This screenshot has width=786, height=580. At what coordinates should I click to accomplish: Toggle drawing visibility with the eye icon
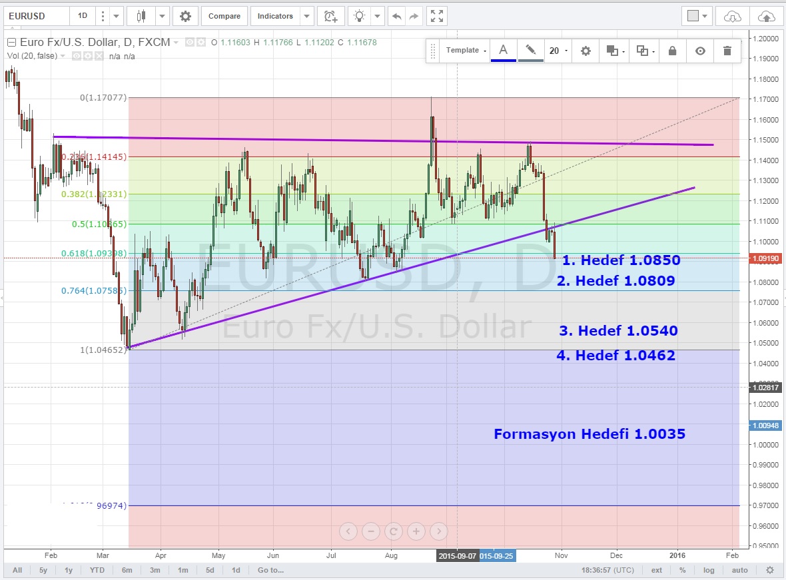click(x=699, y=51)
